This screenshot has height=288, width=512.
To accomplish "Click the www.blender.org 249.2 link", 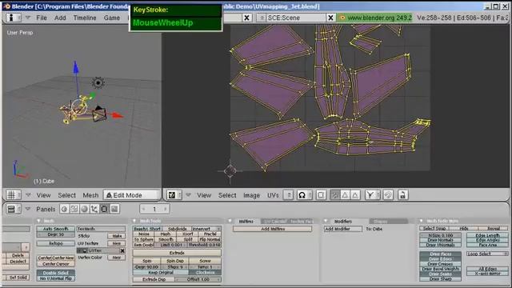I will point(379,18).
